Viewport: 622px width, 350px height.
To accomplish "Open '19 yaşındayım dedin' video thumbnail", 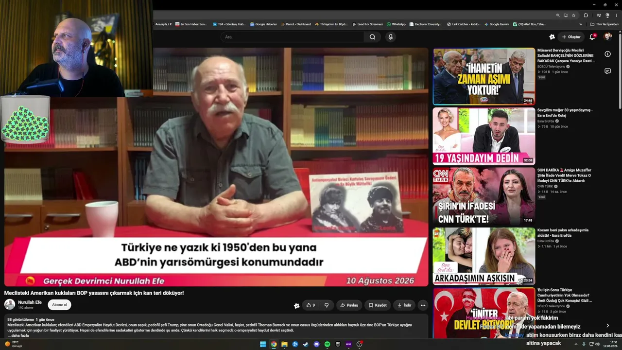I will point(484,136).
